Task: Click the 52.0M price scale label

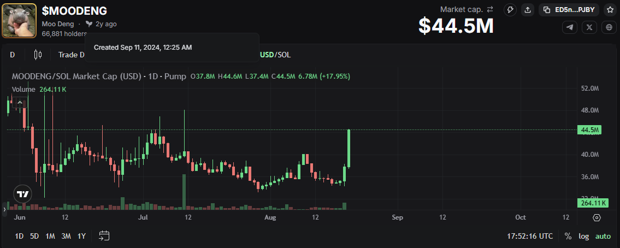Action: (x=591, y=88)
